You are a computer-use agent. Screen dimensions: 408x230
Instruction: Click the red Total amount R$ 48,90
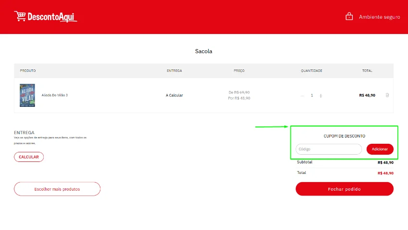(385, 173)
